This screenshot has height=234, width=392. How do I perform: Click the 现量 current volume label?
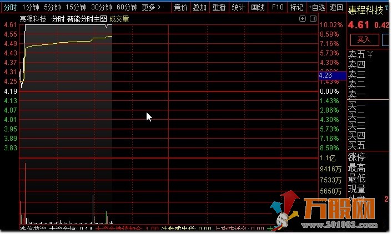coord(357,189)
